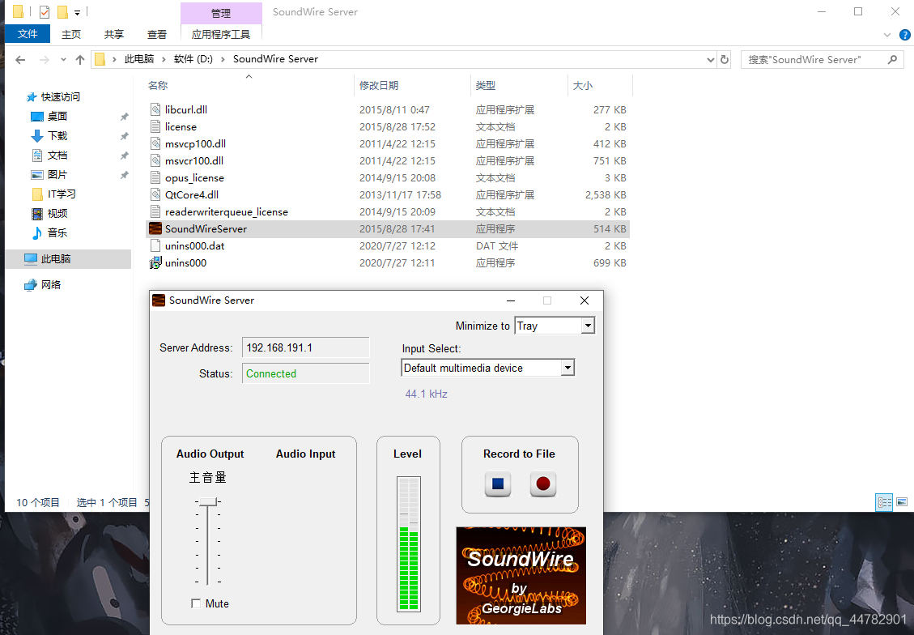Click the Connected status field

click(x=305, y=373)
